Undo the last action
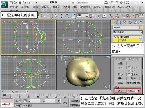This screenshot has width=145, height=108. pos(24,3)
